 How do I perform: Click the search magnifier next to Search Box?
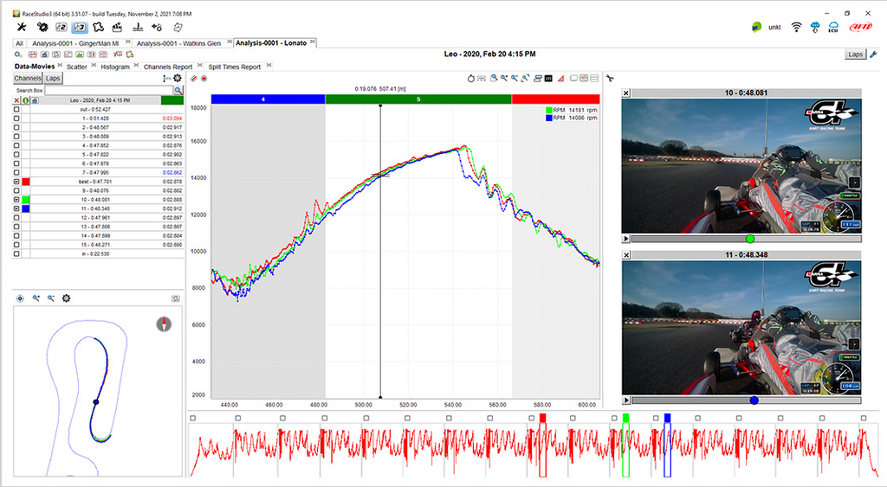[178, 90]
